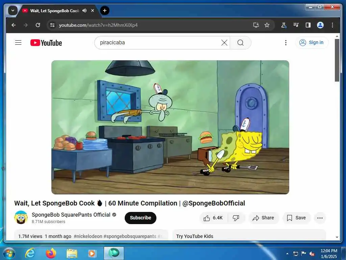This screenshot has width=346, height=260.
Task: Subscribe to the channel
Action: click(140, 218)
